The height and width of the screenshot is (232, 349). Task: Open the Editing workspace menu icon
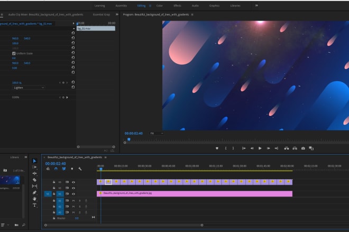click(x=150, y=6)
